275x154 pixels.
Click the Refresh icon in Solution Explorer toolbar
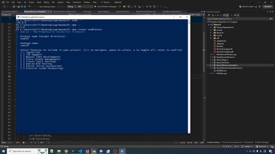pyautogui.click(x=221, y=15)
